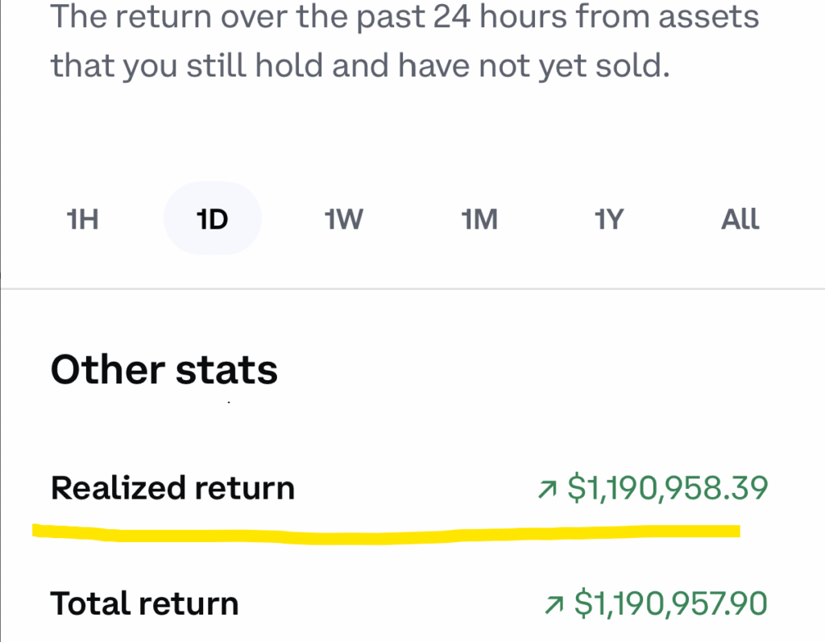Show the All time range

coord(740,219)
